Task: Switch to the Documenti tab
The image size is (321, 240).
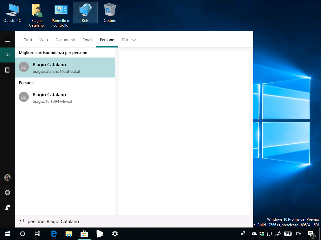Action: point(65,40)
